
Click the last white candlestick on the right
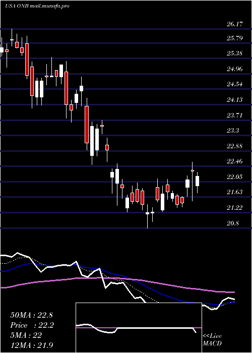point(198,181)
